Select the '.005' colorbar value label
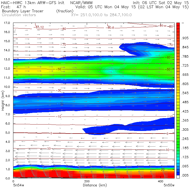The height and width of the screenshot is (190, 190). [x=185, y=175]
